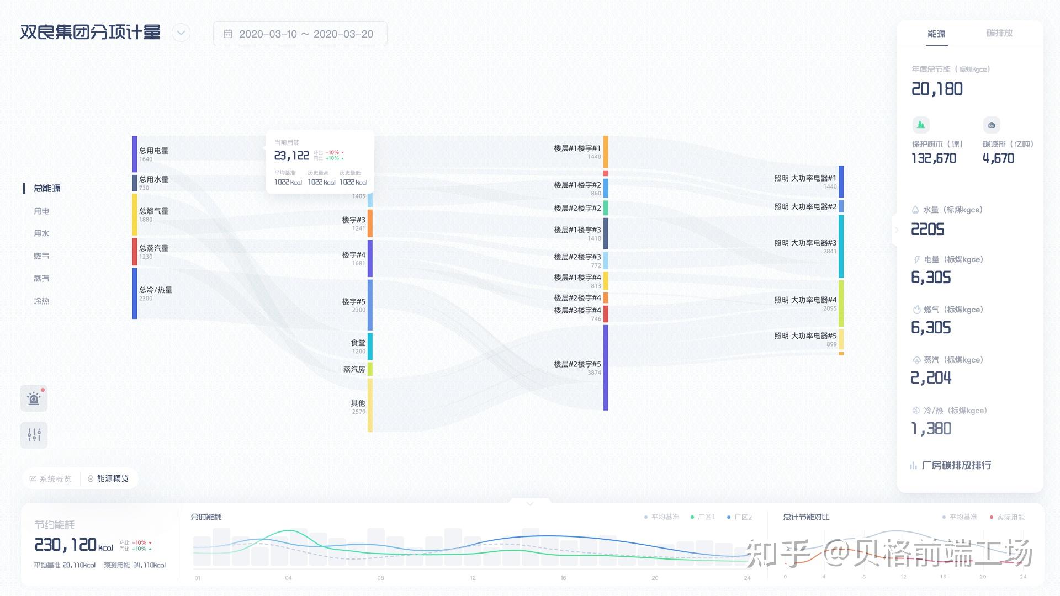This screenshot has width=1060, height=596.
Task: Select 用电 in the left menu
Action: click(41, 211)
